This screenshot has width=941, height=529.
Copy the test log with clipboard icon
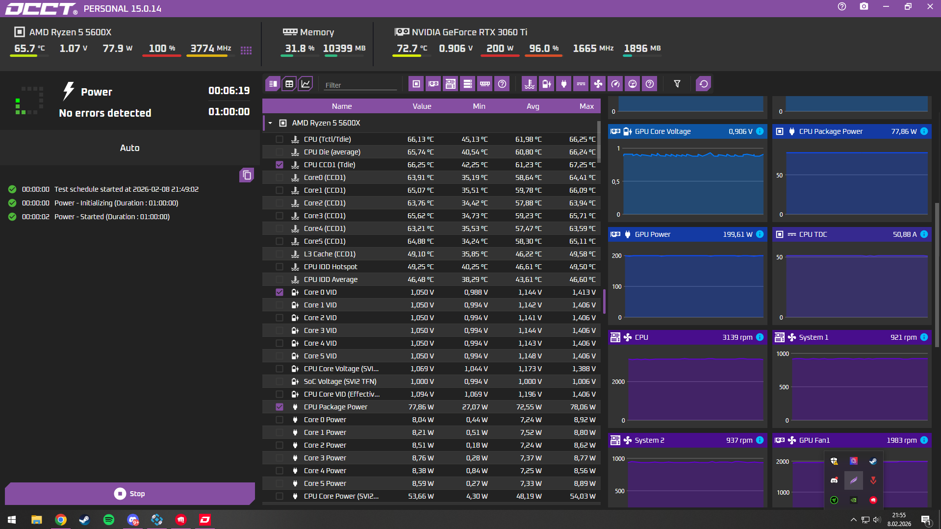[247, 175]
